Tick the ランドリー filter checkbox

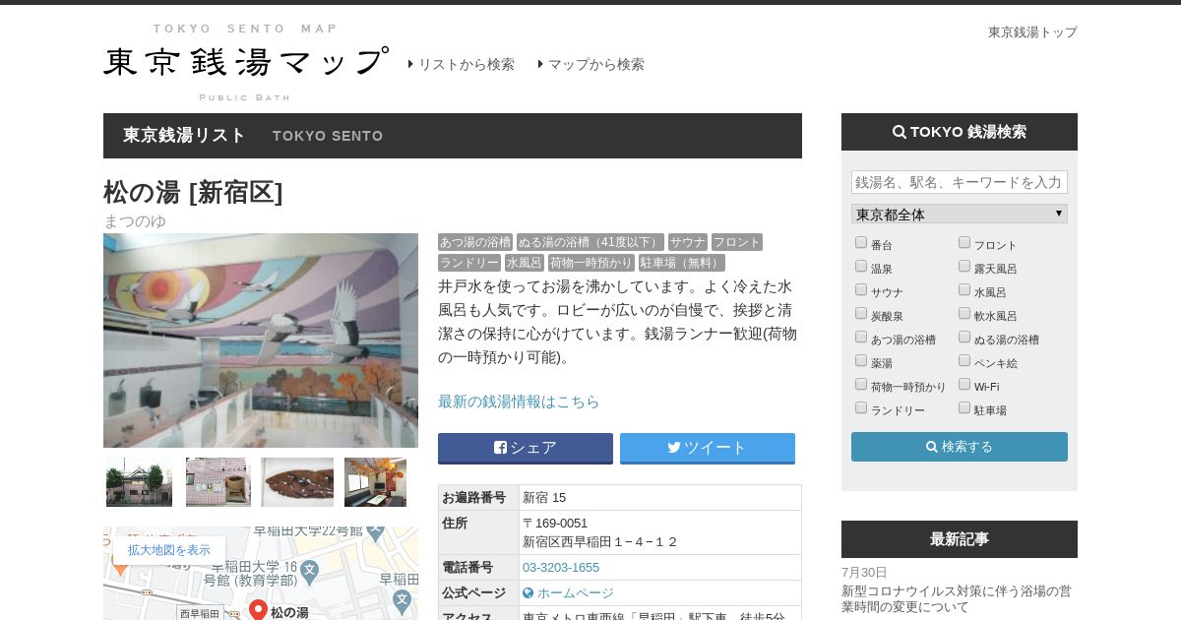click(x=861, y=407)
